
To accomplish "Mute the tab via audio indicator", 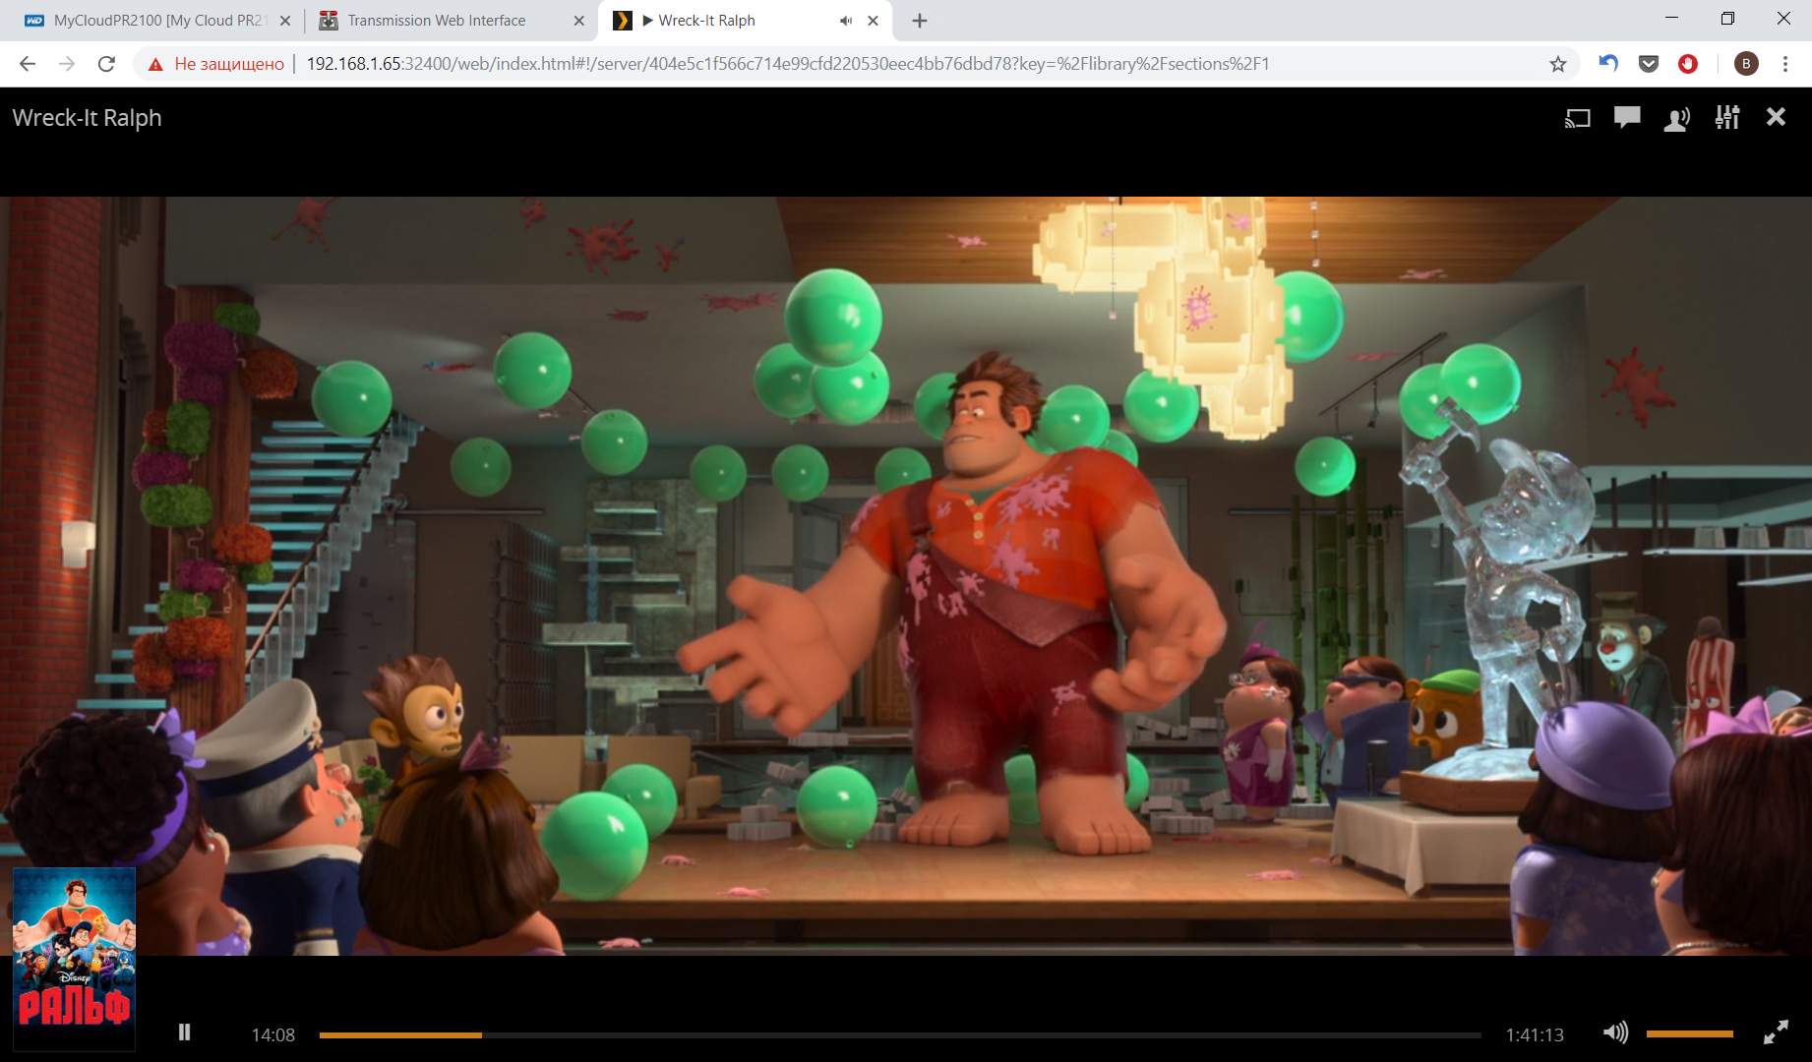I will [x=846, y=21].
